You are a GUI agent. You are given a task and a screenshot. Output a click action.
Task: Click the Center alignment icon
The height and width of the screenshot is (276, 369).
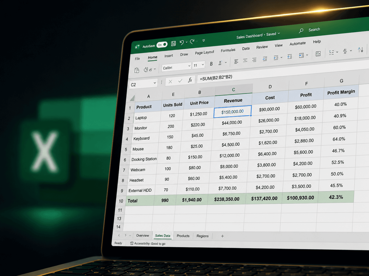pos(245,60)
